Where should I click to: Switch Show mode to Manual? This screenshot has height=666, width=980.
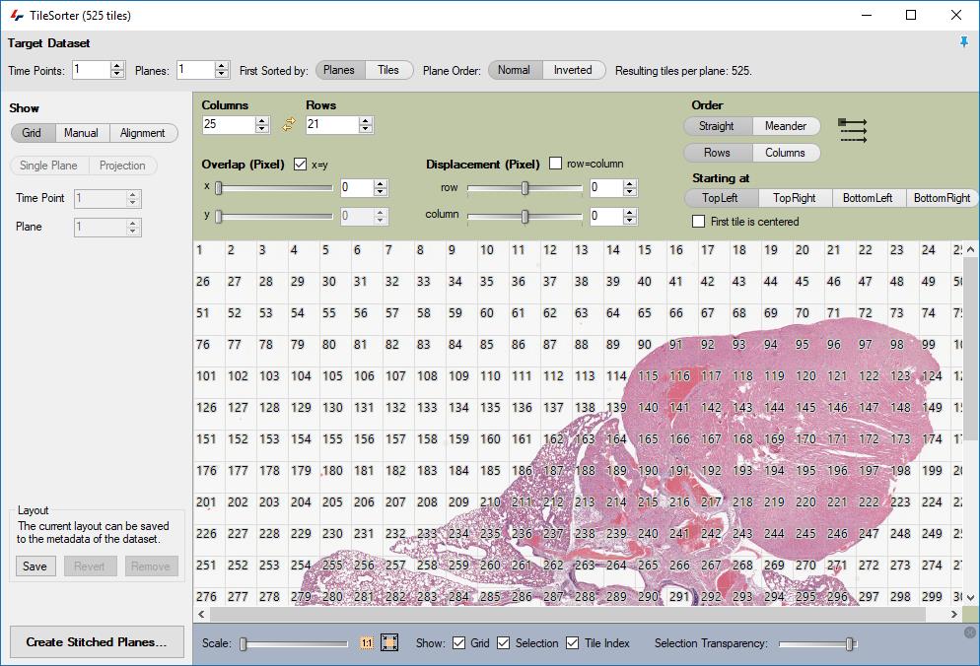pos(82,132)
